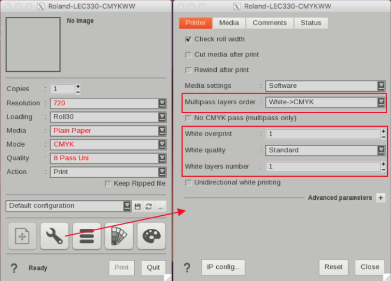Click the IP config button
The width and height of the screenshot is (391, 281).
(223, 267)
